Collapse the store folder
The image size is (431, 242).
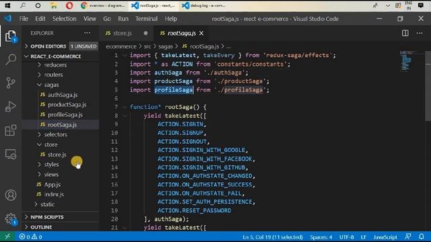click(51, 145)
